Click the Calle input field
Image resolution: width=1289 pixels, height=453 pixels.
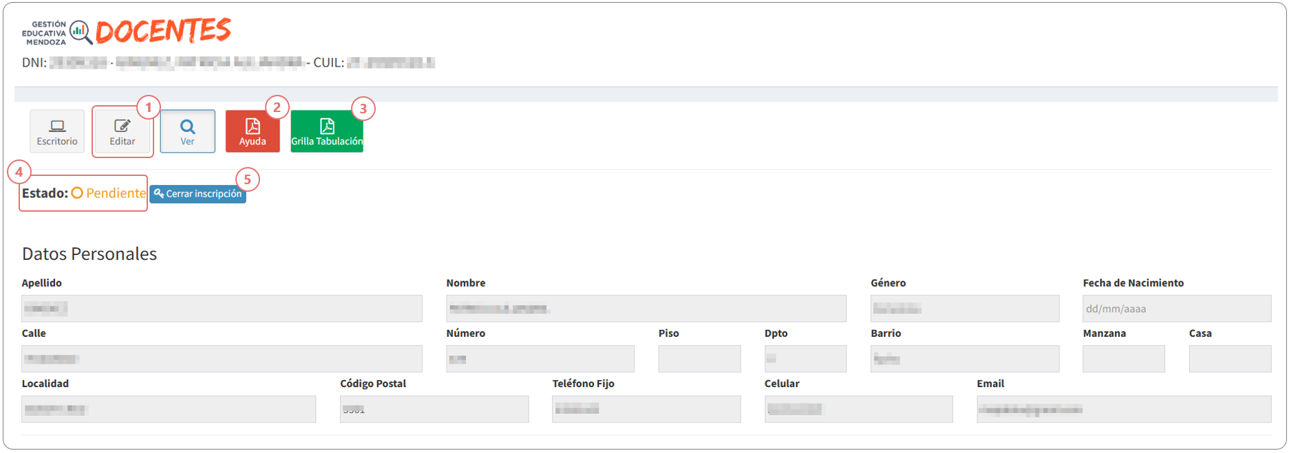coord(222,359)
